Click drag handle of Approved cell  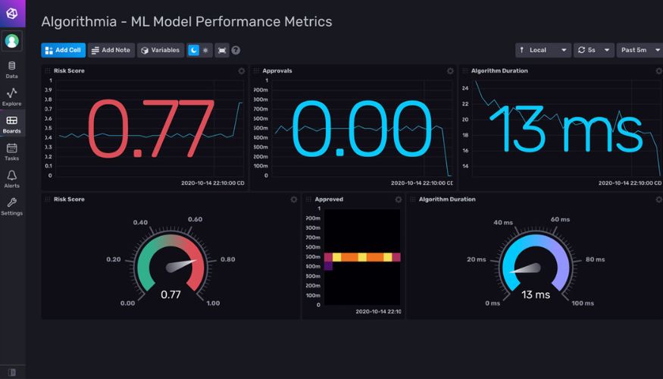(x=308, y=199)
